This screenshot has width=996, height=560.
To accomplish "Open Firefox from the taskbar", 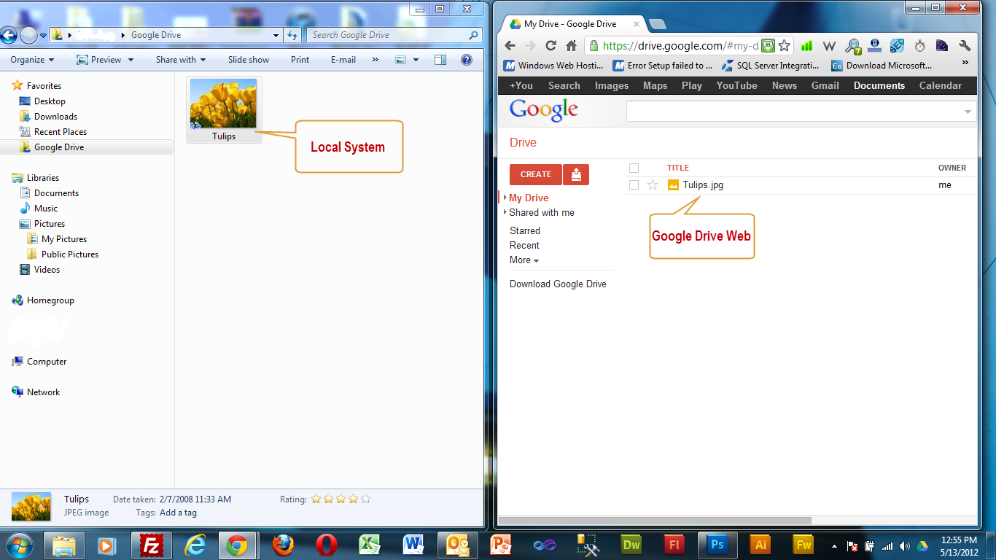I will pyautogui.click(x=282, y=545).
